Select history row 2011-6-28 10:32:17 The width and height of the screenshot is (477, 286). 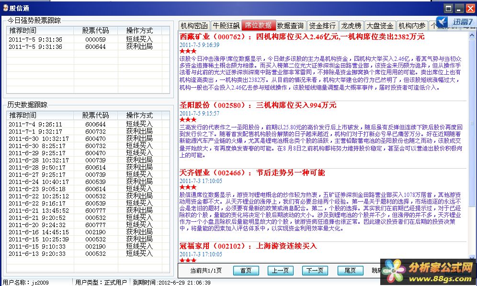tap(88, 160)
